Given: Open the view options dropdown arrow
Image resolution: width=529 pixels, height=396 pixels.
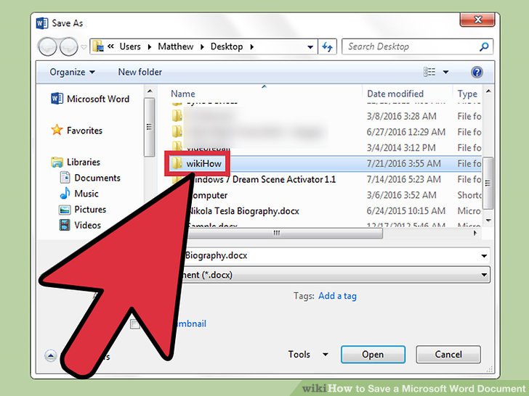Looking at the screenshot, I should click(x=445, y=72).
